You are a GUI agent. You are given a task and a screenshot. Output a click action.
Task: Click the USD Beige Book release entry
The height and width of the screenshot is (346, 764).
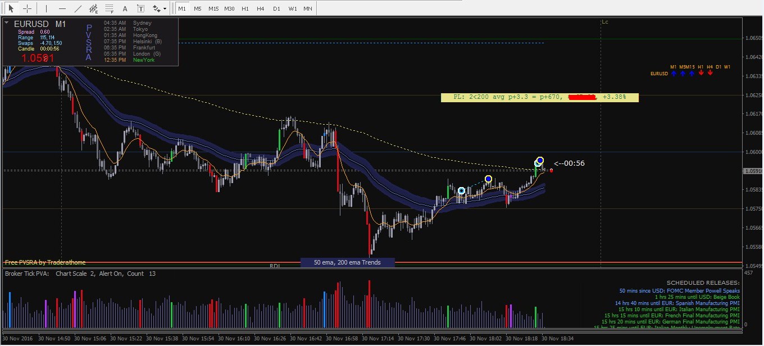coord(697,297)
